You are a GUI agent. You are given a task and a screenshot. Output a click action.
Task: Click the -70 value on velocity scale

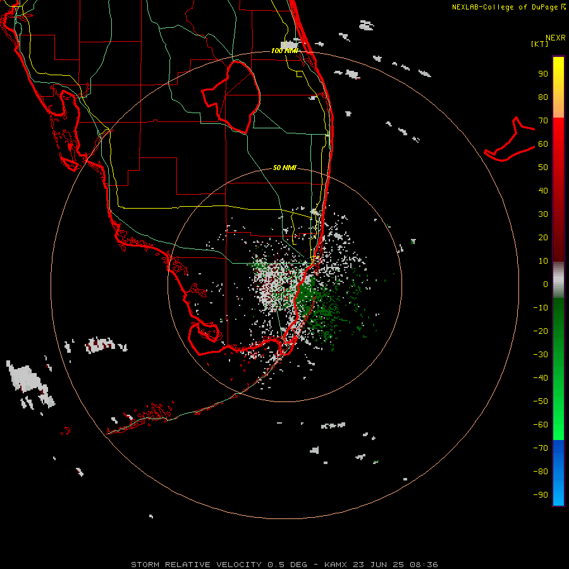541,448
